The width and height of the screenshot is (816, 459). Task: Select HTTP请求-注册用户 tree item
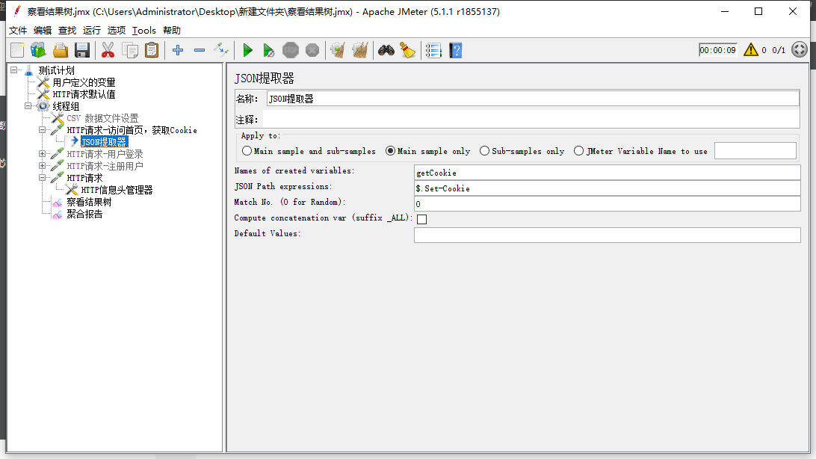(x=105, y=166)
